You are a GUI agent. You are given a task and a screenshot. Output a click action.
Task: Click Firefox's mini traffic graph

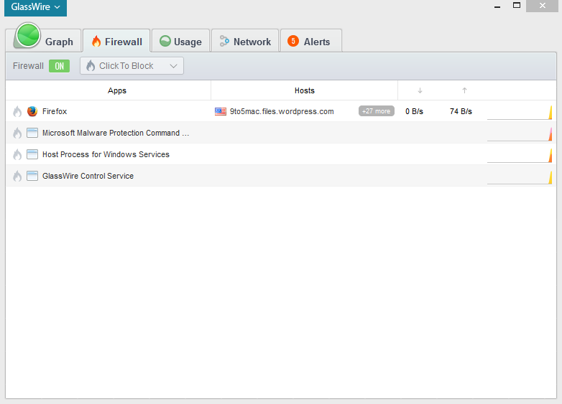(x=520, y=112)
